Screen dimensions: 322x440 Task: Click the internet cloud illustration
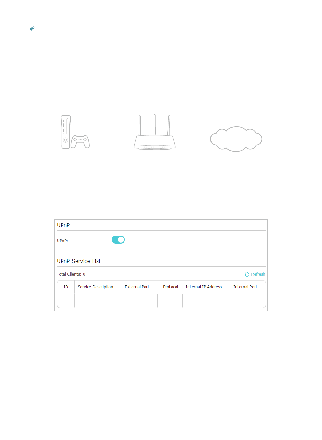pos(236,139)
